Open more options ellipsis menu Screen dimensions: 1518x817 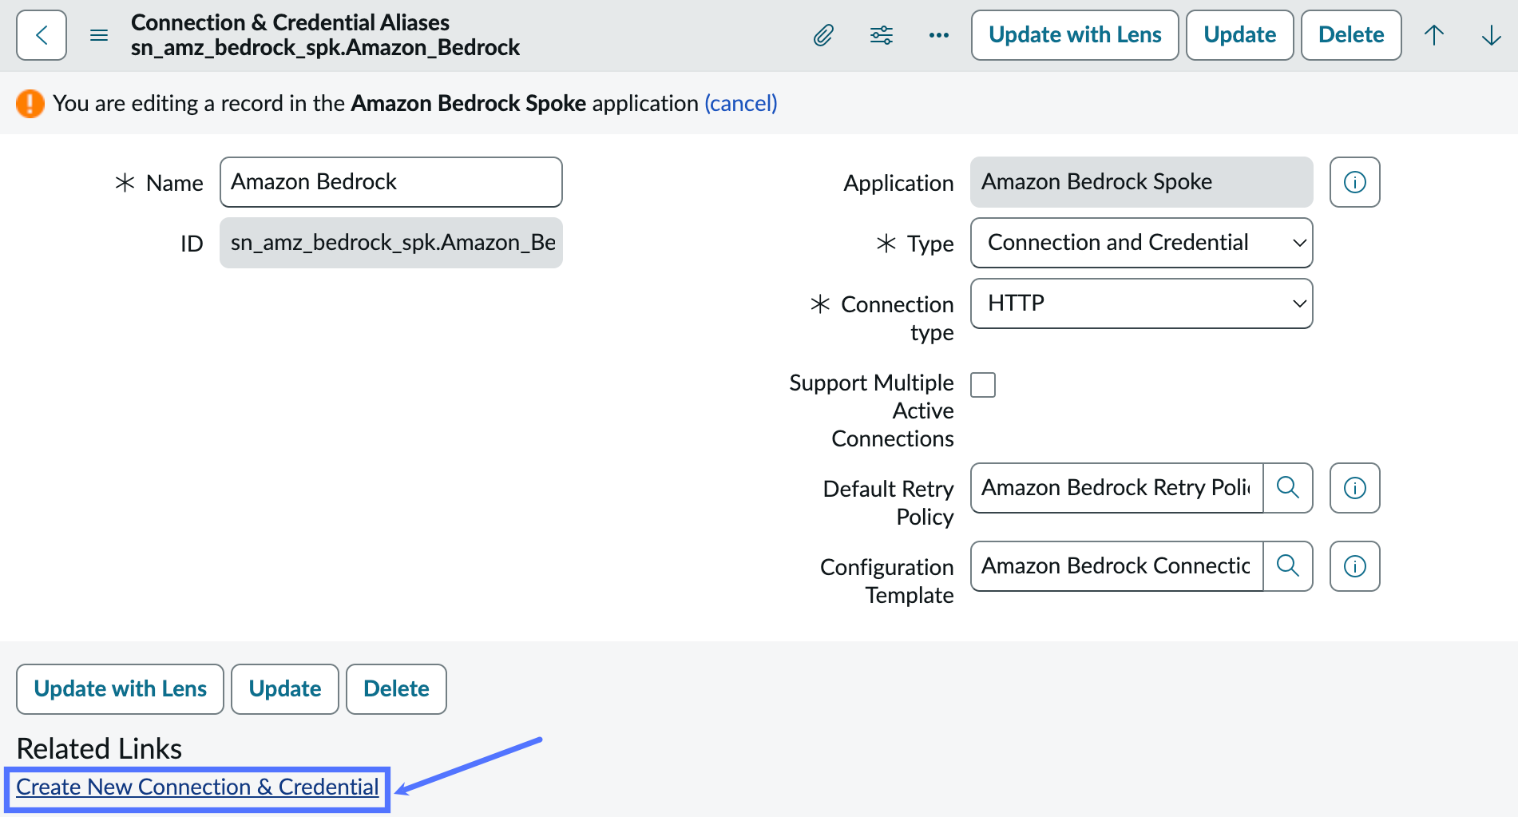pyautogui.click(x=939, y=35)
